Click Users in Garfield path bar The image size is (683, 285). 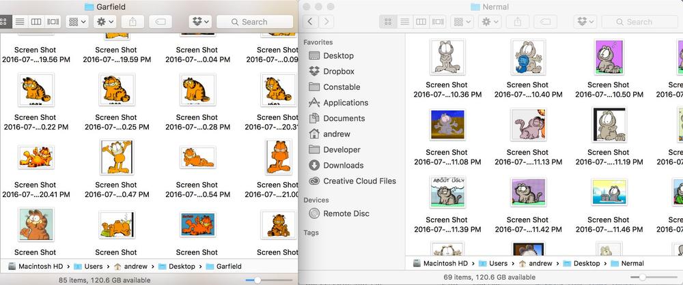(88, 267)
